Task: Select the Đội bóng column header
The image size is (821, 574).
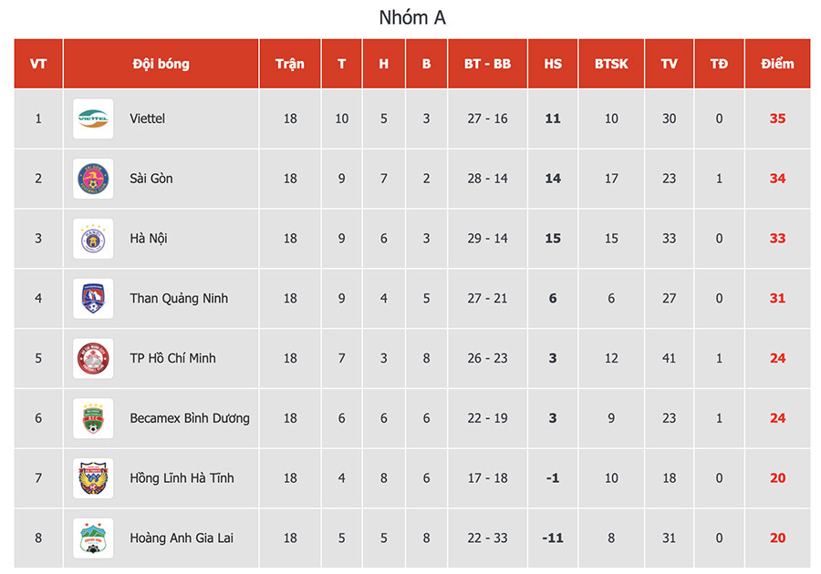Action: click(x=161, y=64)
